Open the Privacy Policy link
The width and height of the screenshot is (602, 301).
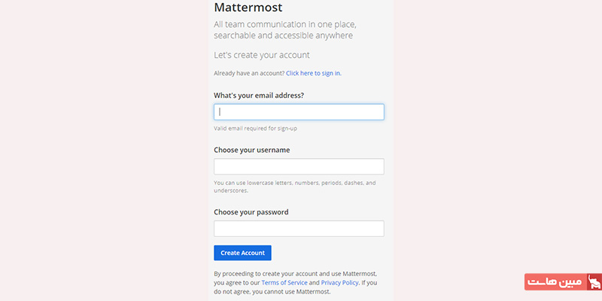pos(339,283)
